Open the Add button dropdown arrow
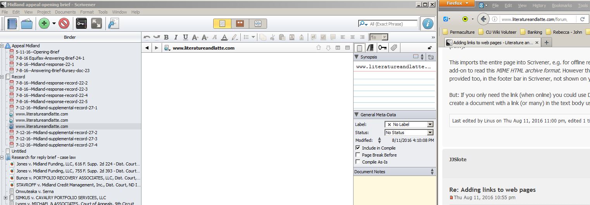Screen dimensions: 590x205 [x=54, y=24]
